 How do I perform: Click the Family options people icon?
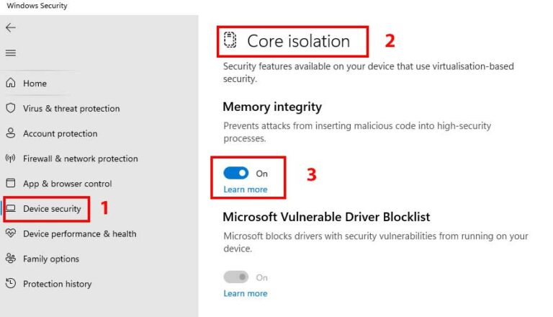10,259
